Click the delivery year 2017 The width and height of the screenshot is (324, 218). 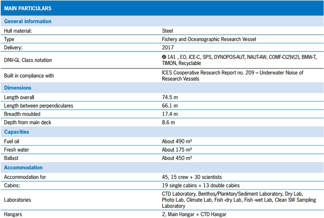pos(167,48)
